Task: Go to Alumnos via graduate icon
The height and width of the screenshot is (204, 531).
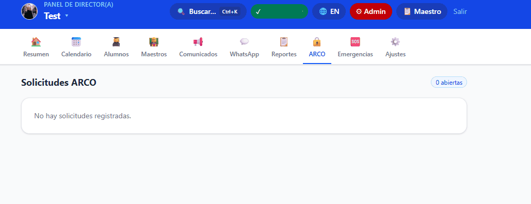Action: pos(116,42)
